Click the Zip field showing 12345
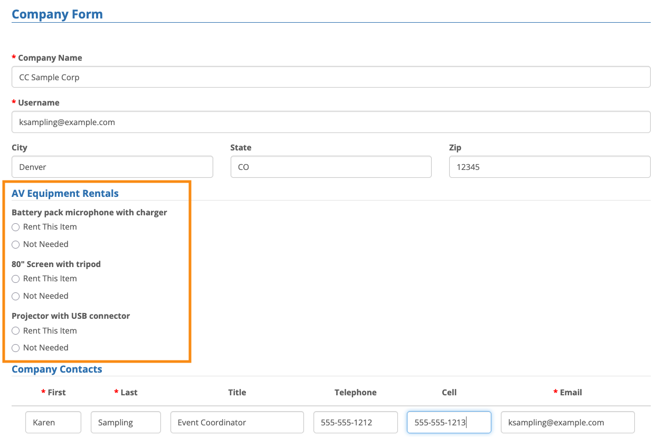Viewport: 665px width, 437px height. [549, 167]
